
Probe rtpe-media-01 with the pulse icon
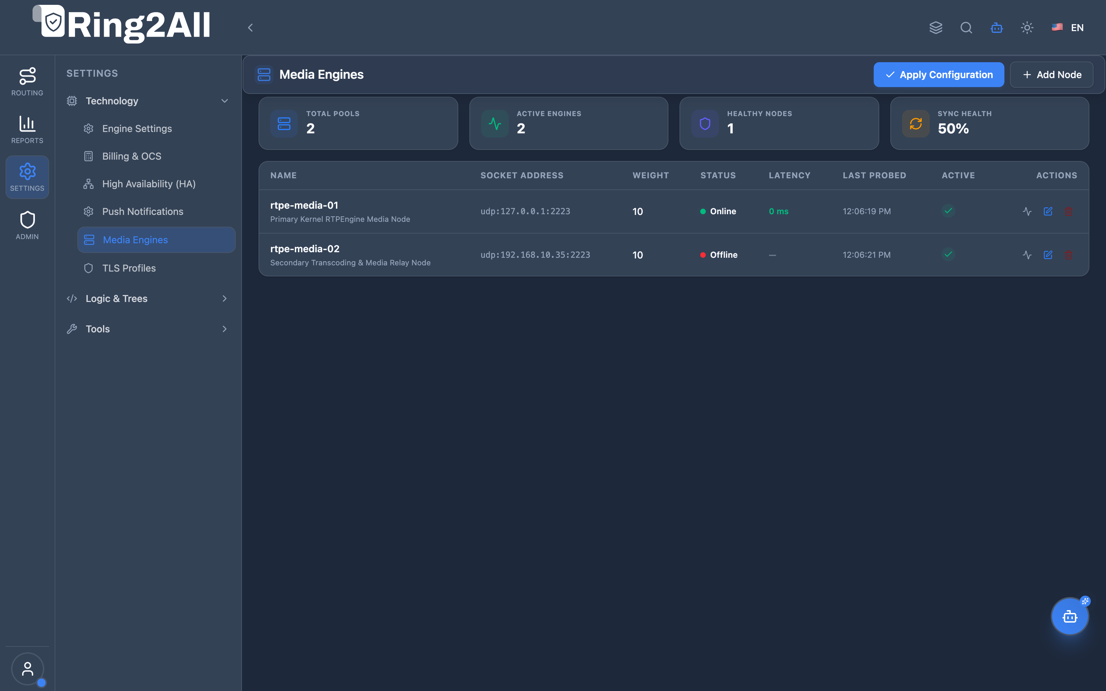(1027, 211)
